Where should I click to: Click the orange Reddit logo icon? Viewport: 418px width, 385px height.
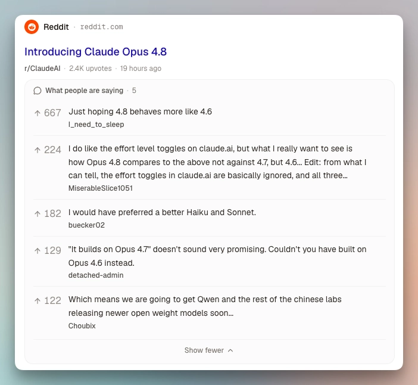click(32, 27)
